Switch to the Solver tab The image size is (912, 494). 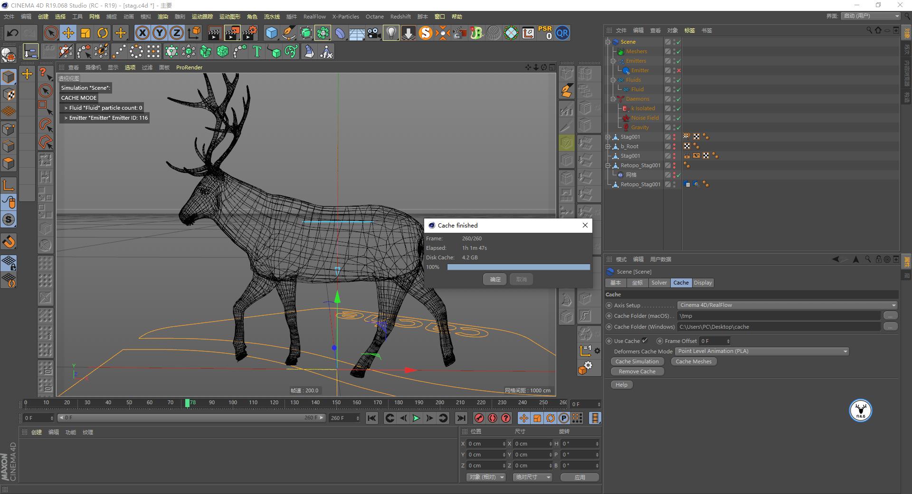click(x=659, y=283)
